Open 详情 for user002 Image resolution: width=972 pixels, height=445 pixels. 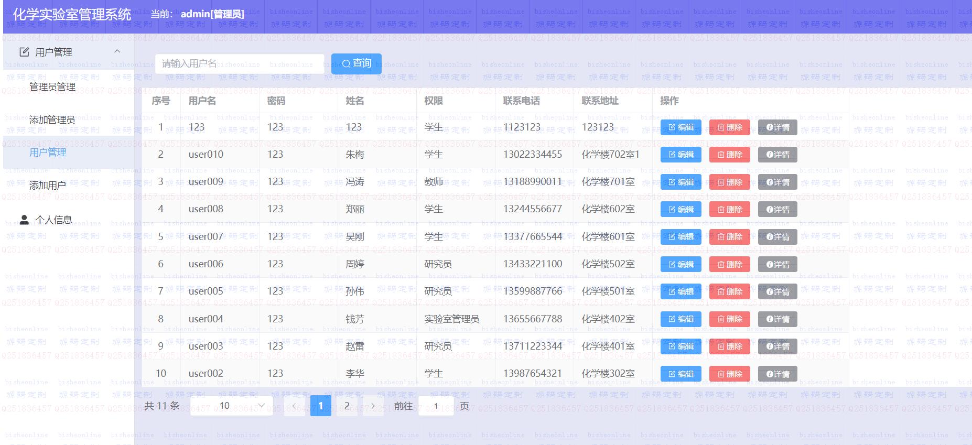777,374
